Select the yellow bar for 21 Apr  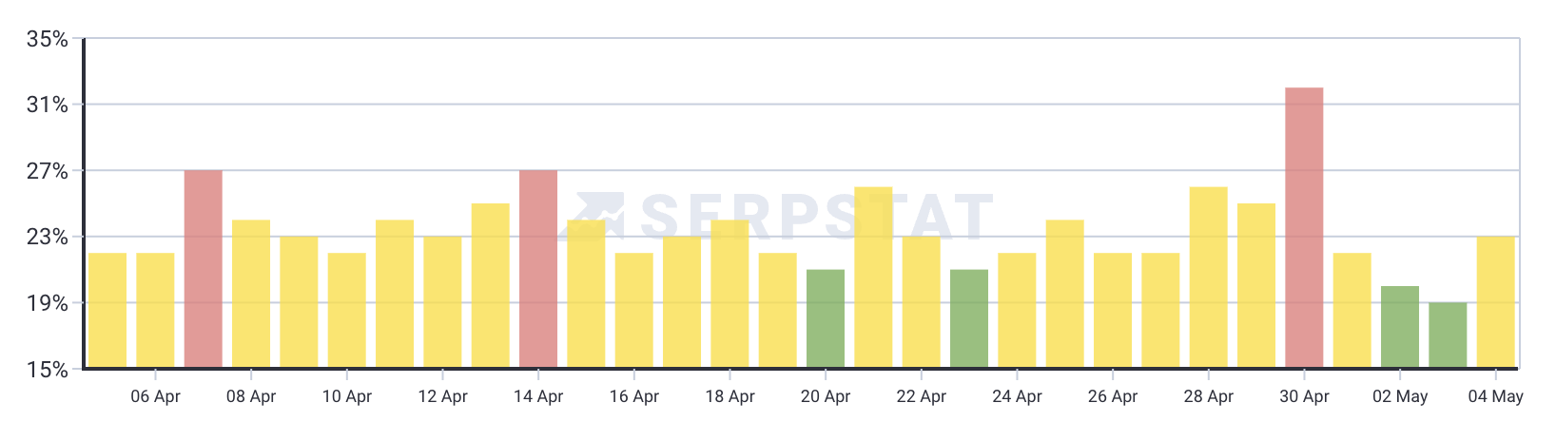873,278
